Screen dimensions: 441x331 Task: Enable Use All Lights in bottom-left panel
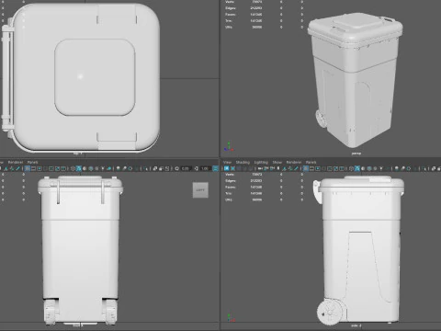103,168
